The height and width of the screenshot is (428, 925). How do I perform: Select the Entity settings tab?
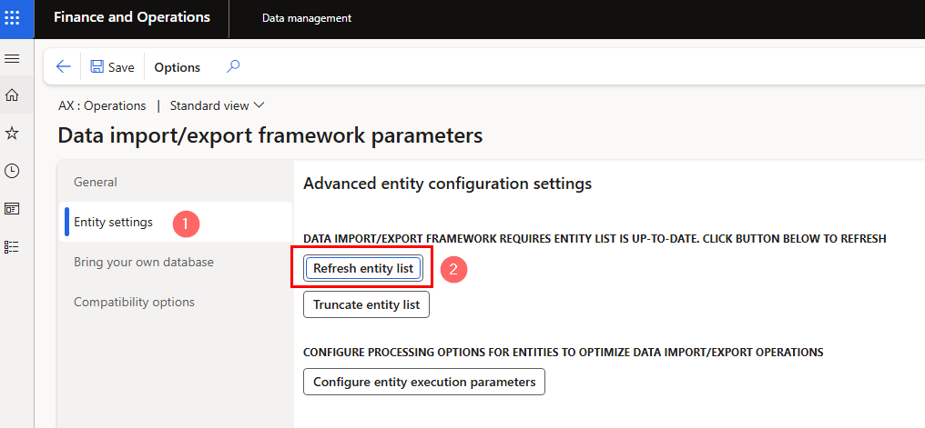pos(113,222)
